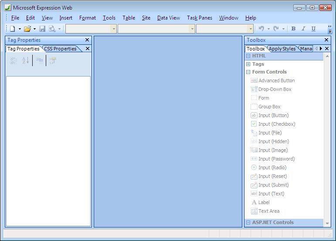Click the Undo arrow icon
The height and width of the screenshot is (241, 336).
(261, 28)
